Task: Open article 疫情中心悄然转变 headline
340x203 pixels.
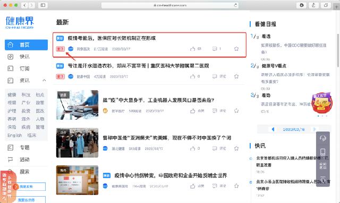Action: pos(171,175)
